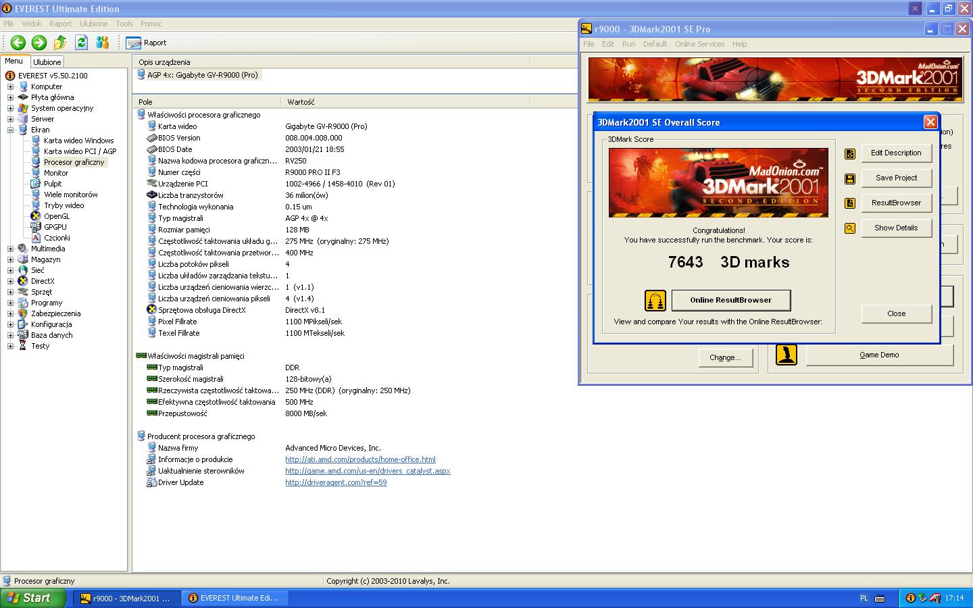This screenshot has width=973, height=608.
Task: Click the green Back arrow toolbar icon
Action: (x=18, y=43)
